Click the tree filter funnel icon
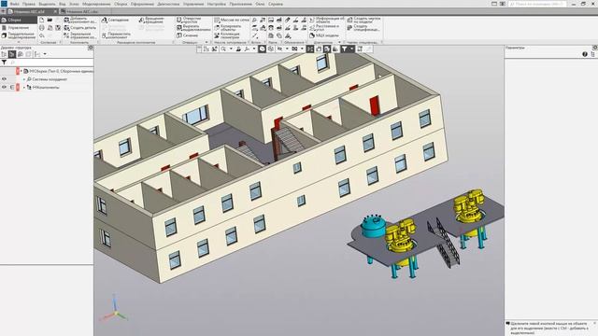 4,63
